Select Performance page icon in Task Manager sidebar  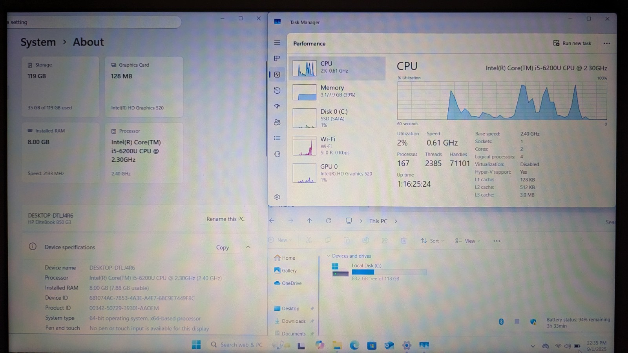(277, 75)
